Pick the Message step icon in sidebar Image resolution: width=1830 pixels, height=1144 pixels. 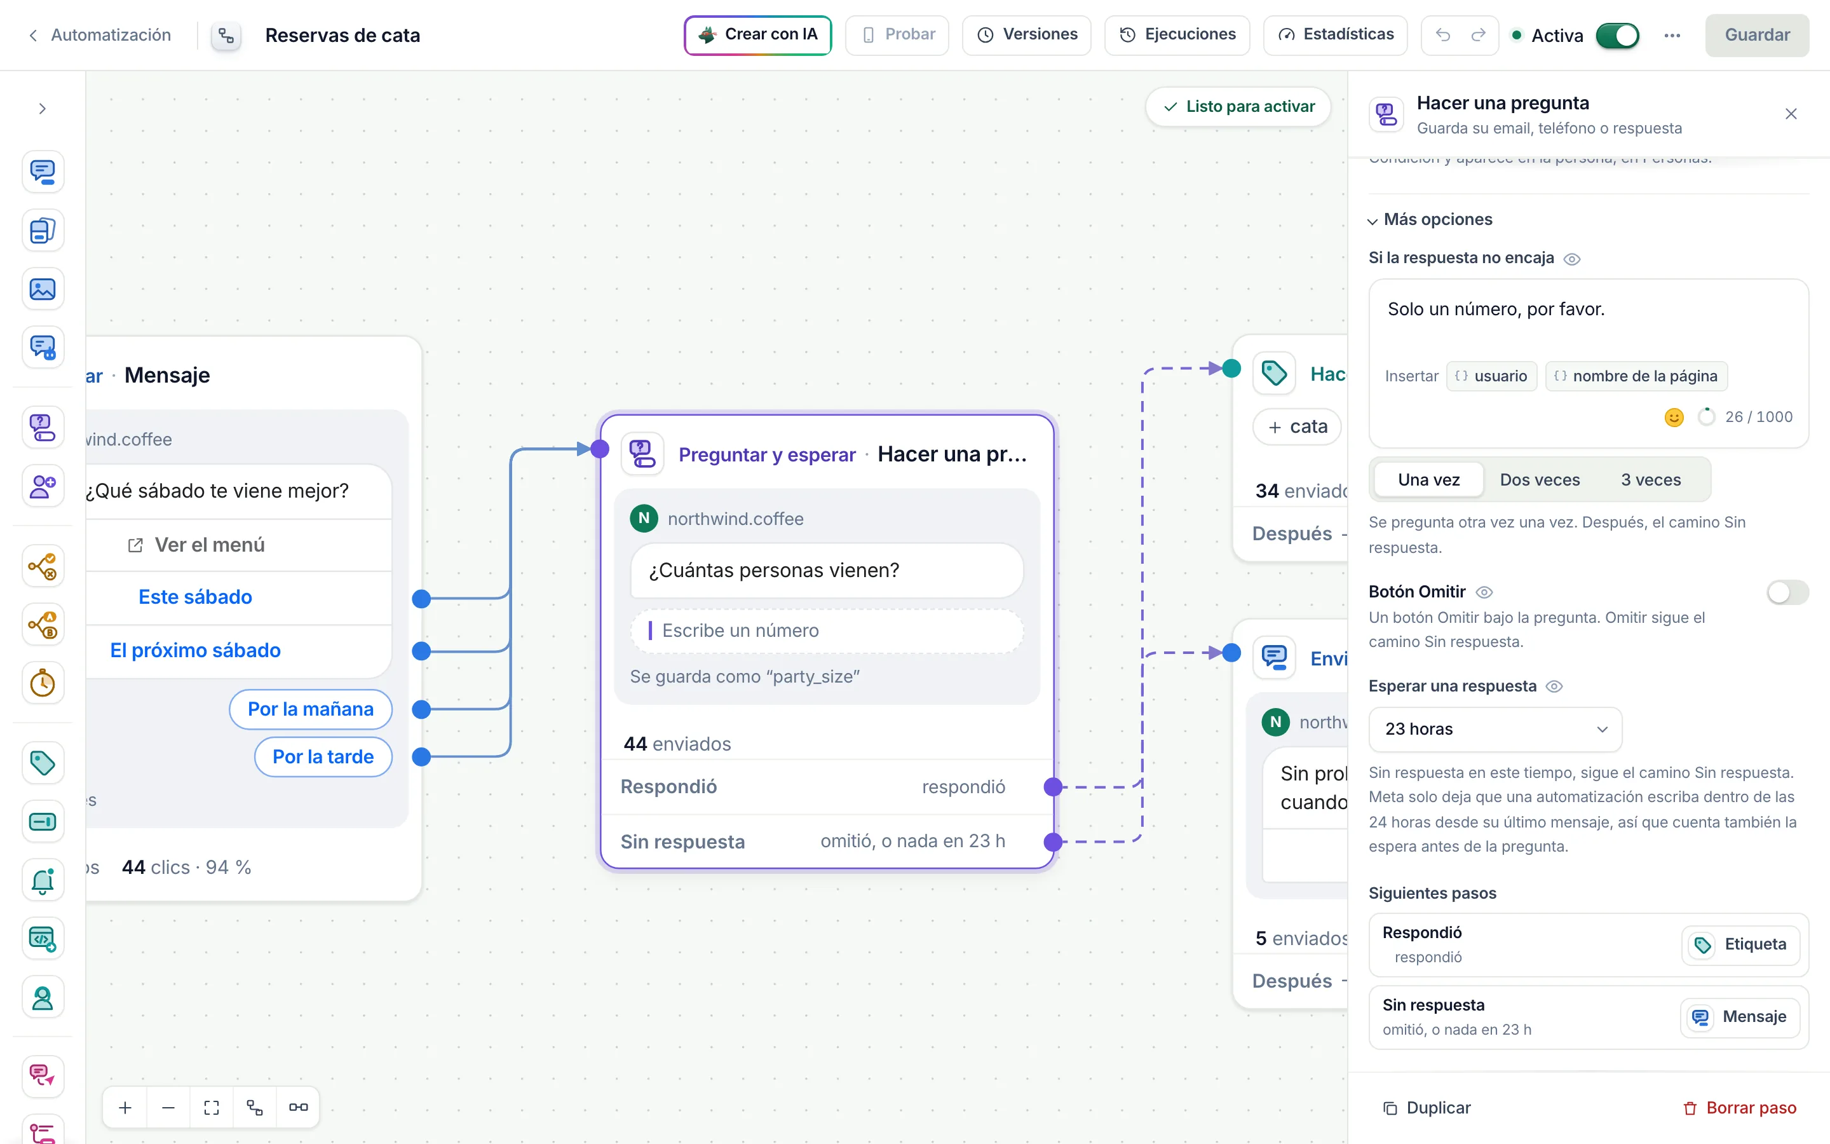pos(43,172)
